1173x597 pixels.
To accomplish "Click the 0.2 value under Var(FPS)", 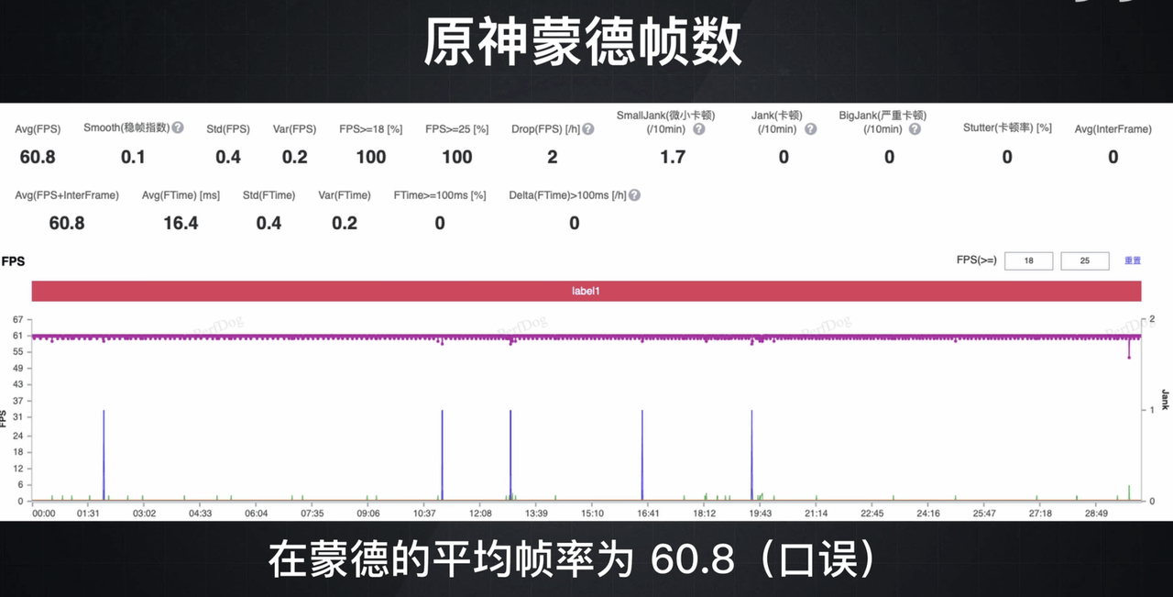I will point(295,157).
